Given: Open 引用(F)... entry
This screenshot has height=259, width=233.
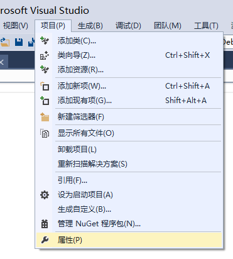Looking at the screenshot, I should (129, 180).
